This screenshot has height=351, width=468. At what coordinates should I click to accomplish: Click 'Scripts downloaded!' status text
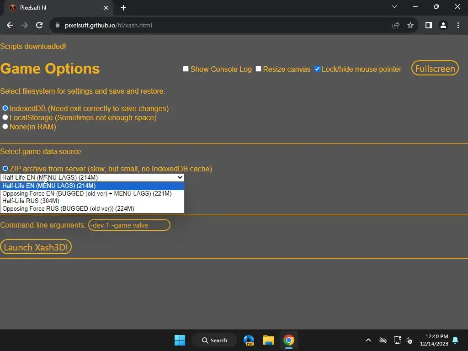(33, 46)
